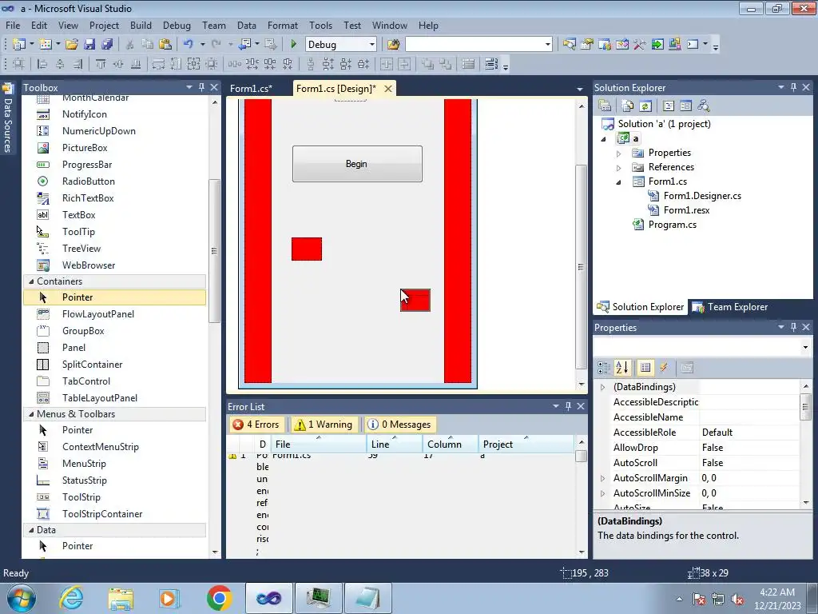Select the small red box under Begin button
Image resolution: width=818 pixels, height=614 pixels.
(307, 249)
